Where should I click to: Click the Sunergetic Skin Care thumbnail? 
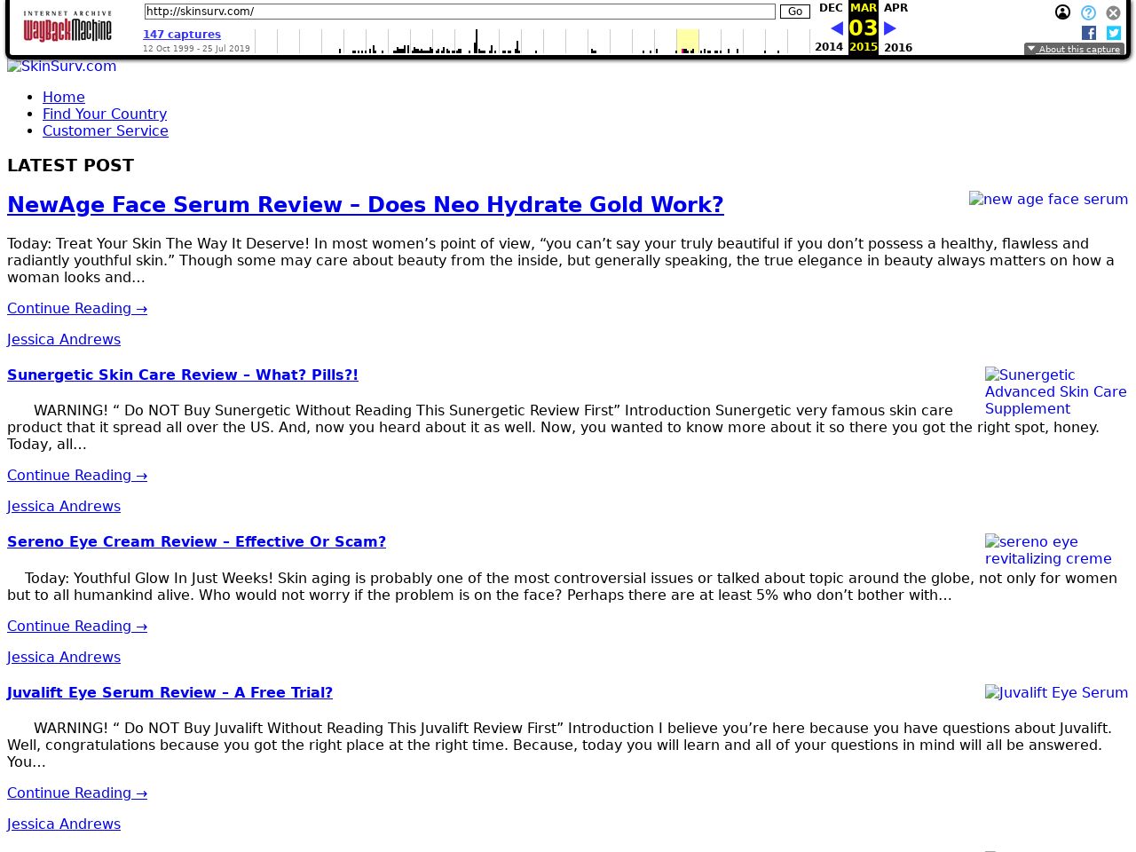1055,391
